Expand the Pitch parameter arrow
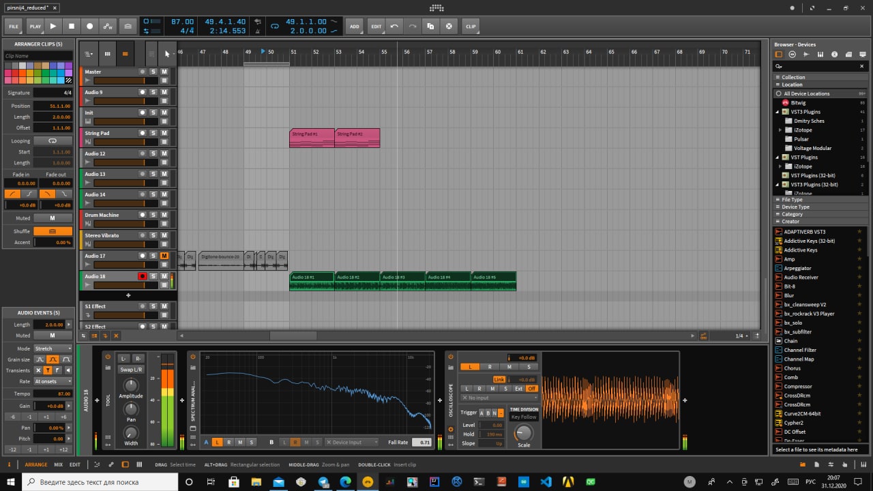This screenshot has height=491, width=873. (x=69, y=438)
